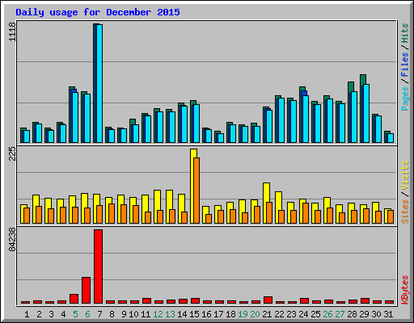Click the x-axis day label 4
Screen dimensions: 414x323
tap(63, 314)
